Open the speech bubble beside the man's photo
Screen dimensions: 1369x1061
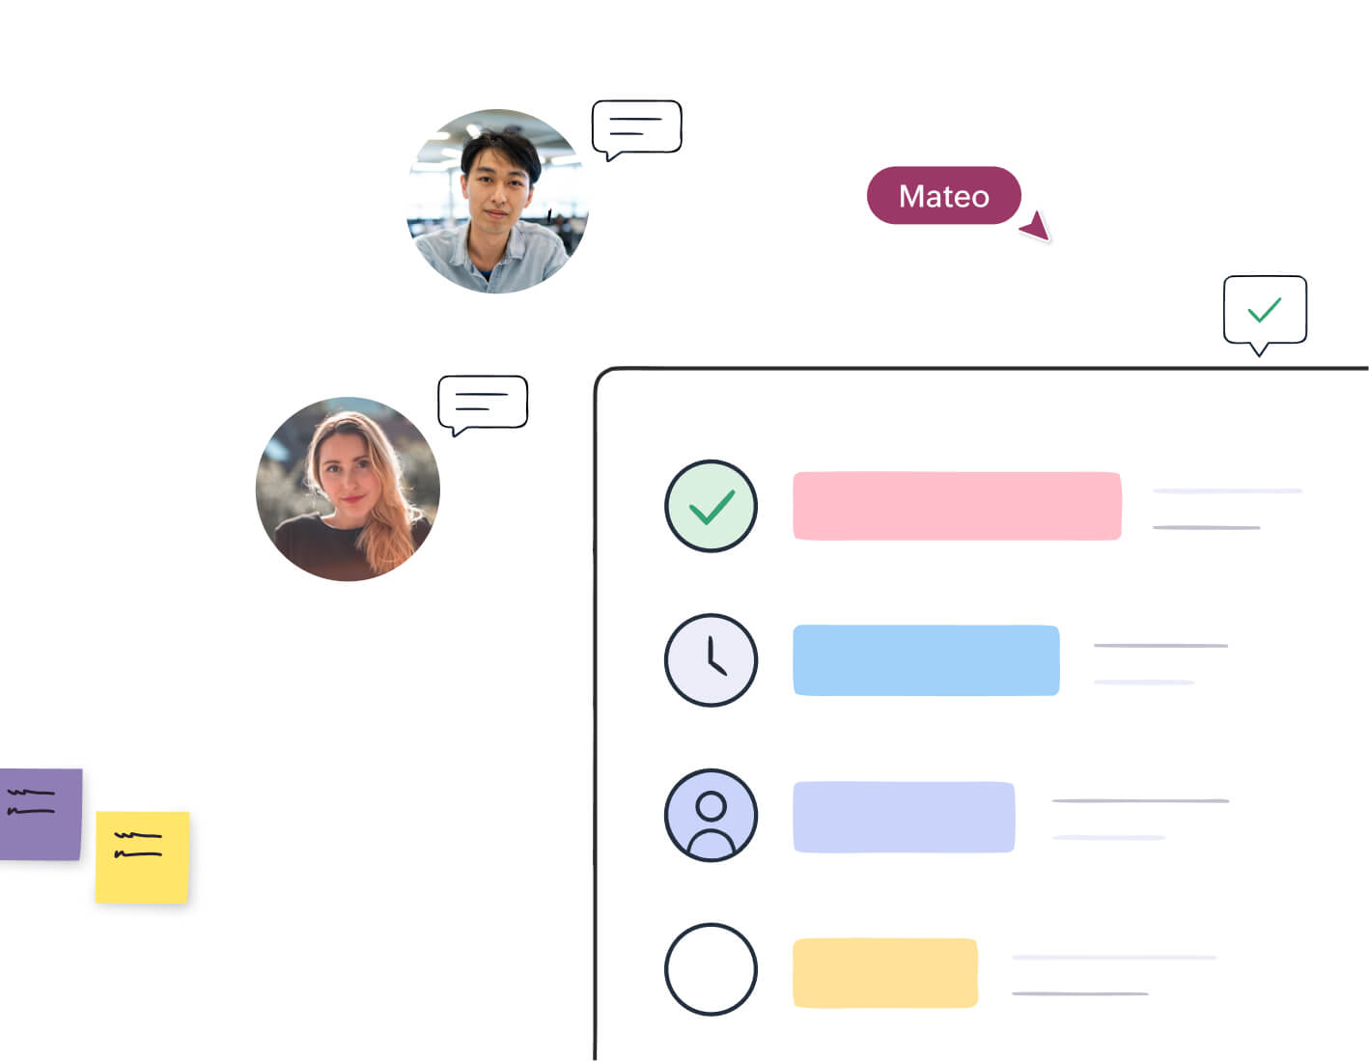[x=636, y=129]
